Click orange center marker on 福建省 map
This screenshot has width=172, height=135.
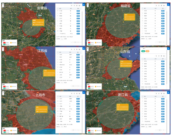pos(123,22)
